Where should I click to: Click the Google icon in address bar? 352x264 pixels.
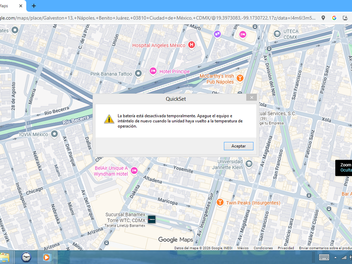pyautogui.click(x=334, y=18)
